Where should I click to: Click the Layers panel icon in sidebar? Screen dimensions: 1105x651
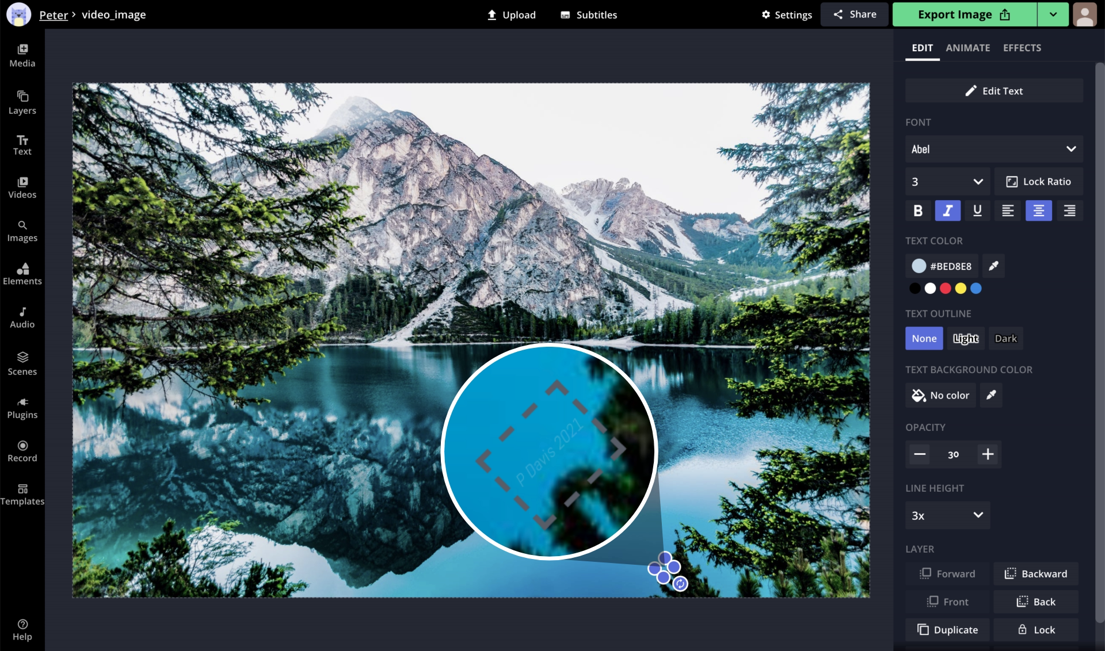pos(22,101)
